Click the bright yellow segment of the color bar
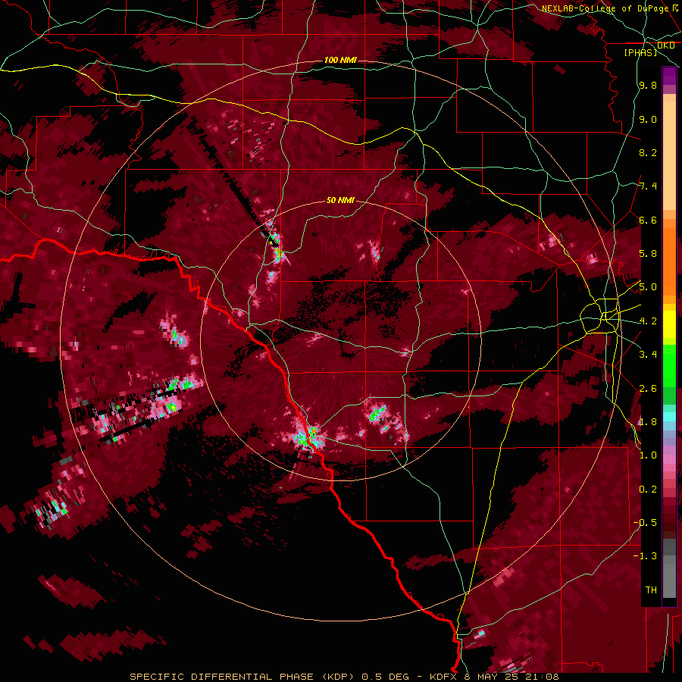 [x=669, y=324]
